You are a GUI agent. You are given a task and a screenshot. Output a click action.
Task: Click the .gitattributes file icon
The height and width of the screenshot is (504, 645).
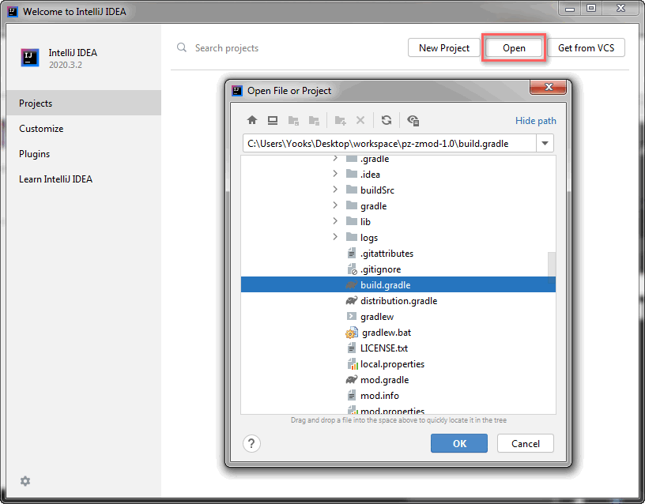pos(351,253)
